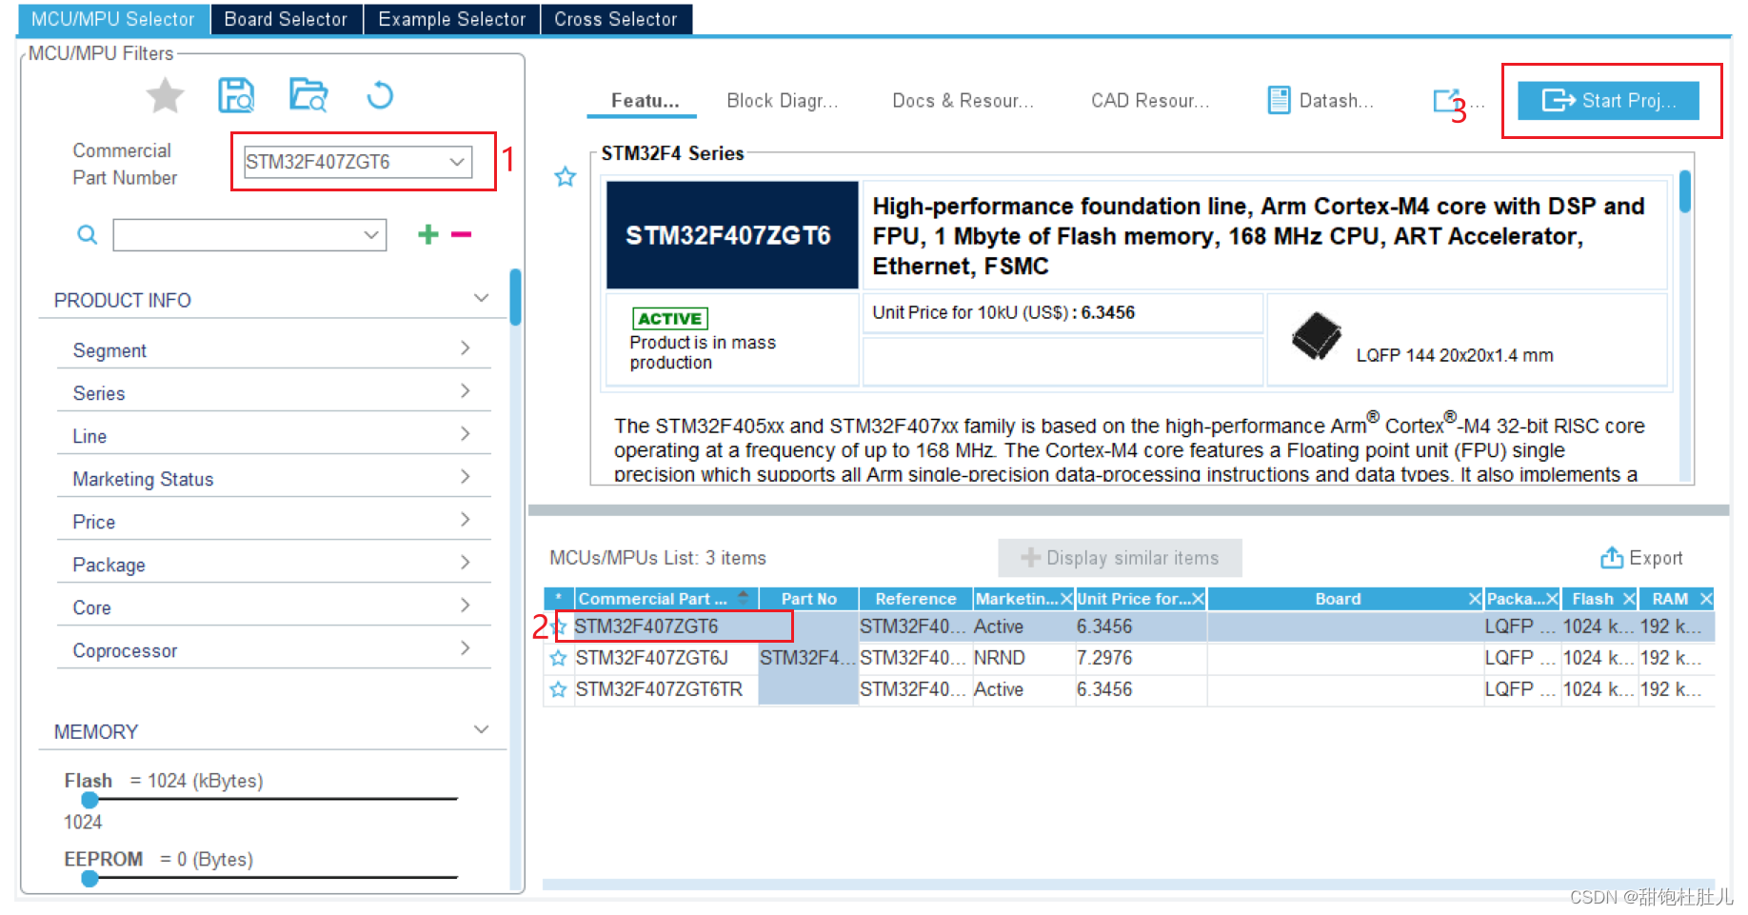Switch to the Board Selector tab

click(x=286, y=19)
